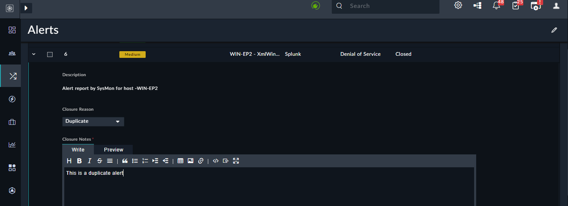This screenshot has height=206, width=568.
Task: Click the green connection status icon
Action: pyautogui.click(x=316, y=5)
